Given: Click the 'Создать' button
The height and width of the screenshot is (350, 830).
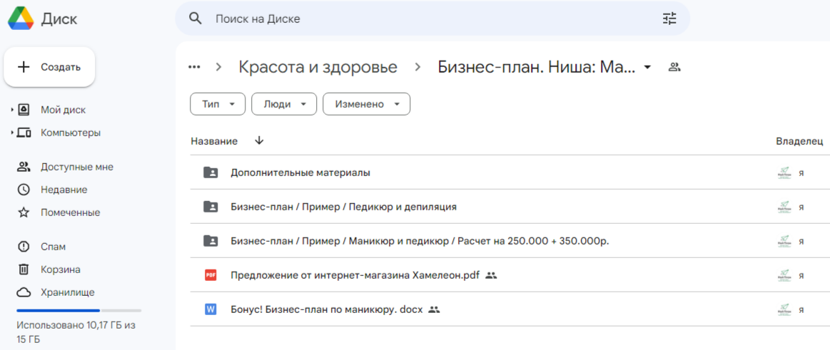Looking at the screenshot, I should [x=49, y=67].
